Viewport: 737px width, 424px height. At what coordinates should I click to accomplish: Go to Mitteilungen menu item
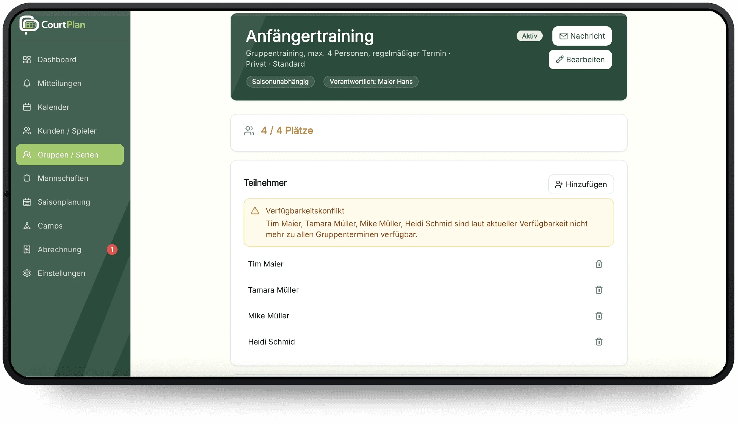click(x=70, y=84)
